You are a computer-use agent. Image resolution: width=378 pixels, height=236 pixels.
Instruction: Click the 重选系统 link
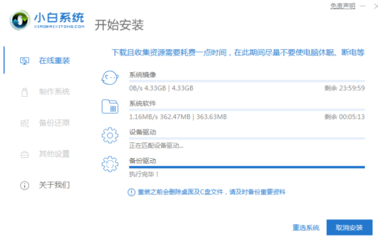pyautogui.click(x=306, y=227)
